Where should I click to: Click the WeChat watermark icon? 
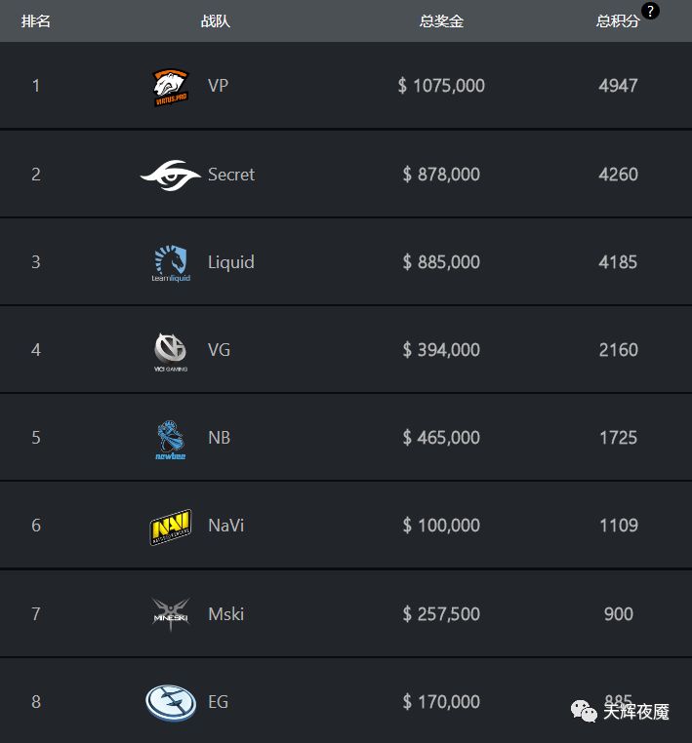click(584, 711)
